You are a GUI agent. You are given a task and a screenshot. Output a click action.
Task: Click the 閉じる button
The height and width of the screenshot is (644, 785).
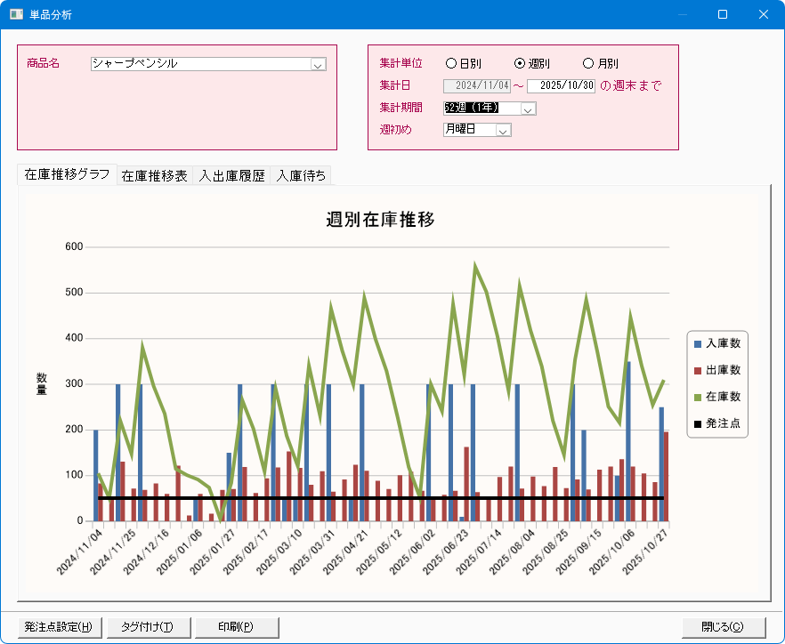pyautogui.click(x=724, y=626)
